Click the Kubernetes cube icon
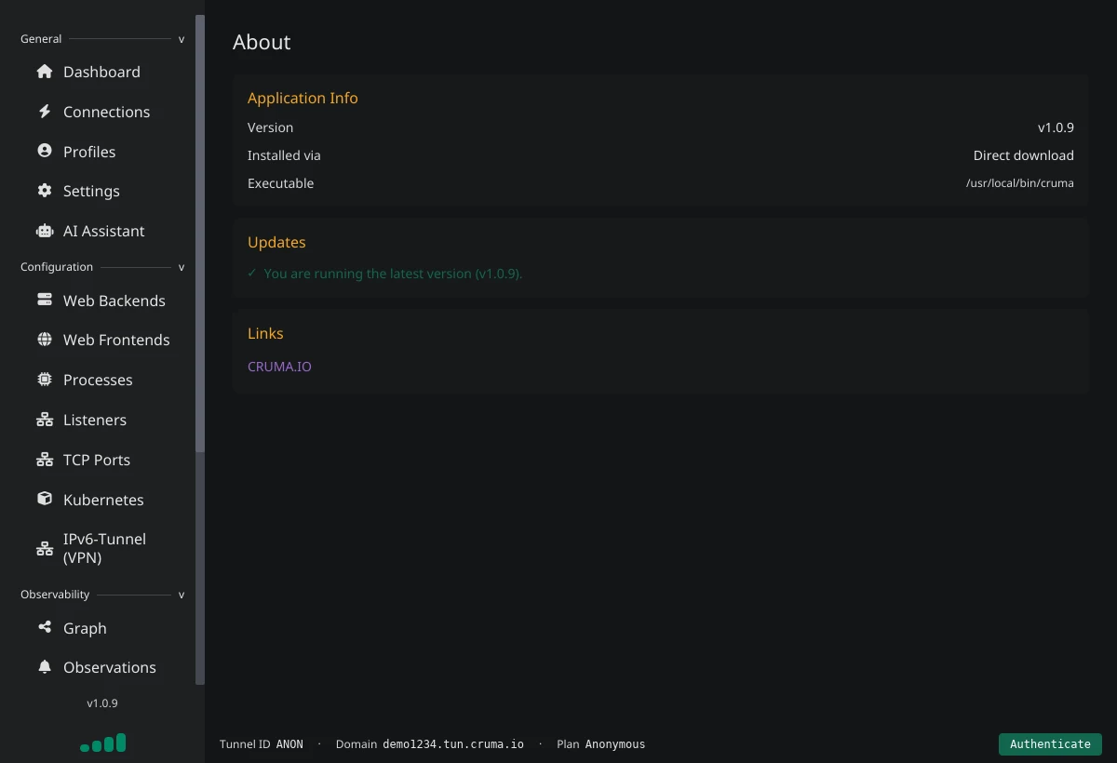The width and height of the screenshot is (1117, 763). (x=45, y=499)
